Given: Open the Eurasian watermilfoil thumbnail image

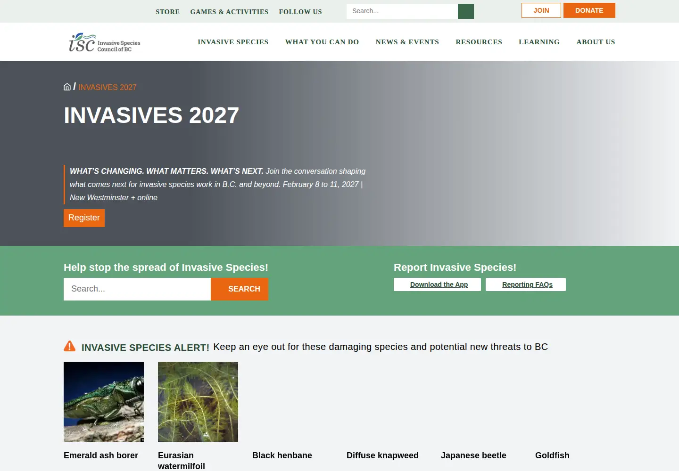Looking at the screenshot, I should [x=198, y=402].
